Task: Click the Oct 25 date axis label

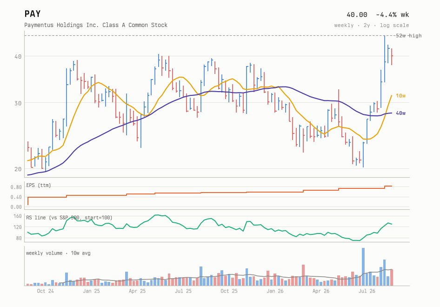Action: pos(229,291)
